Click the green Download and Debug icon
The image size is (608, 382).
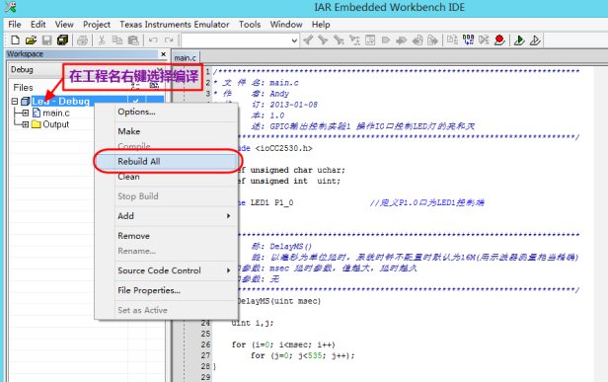519,39
